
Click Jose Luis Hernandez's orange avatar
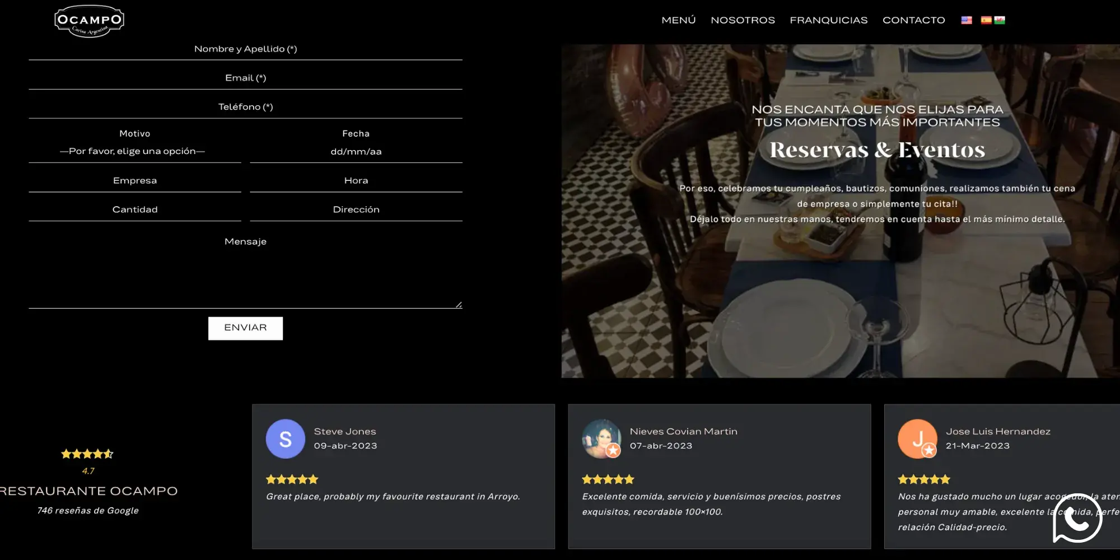click(917, 439)
